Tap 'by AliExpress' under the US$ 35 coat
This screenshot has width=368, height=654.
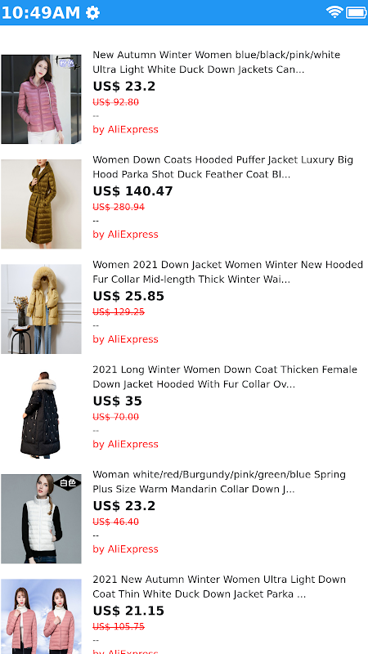pyautogui.click(x=126, y=444)
